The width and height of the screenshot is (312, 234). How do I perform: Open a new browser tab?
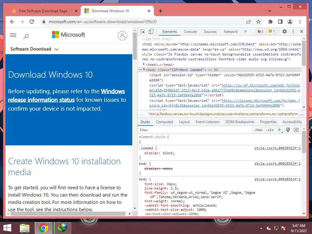[161, 11]
